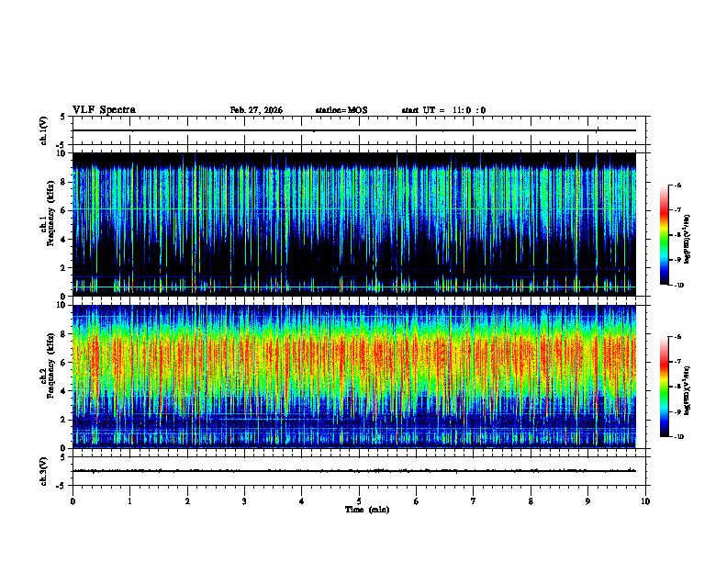Click the time axis tick label "5"

[359, 501]
